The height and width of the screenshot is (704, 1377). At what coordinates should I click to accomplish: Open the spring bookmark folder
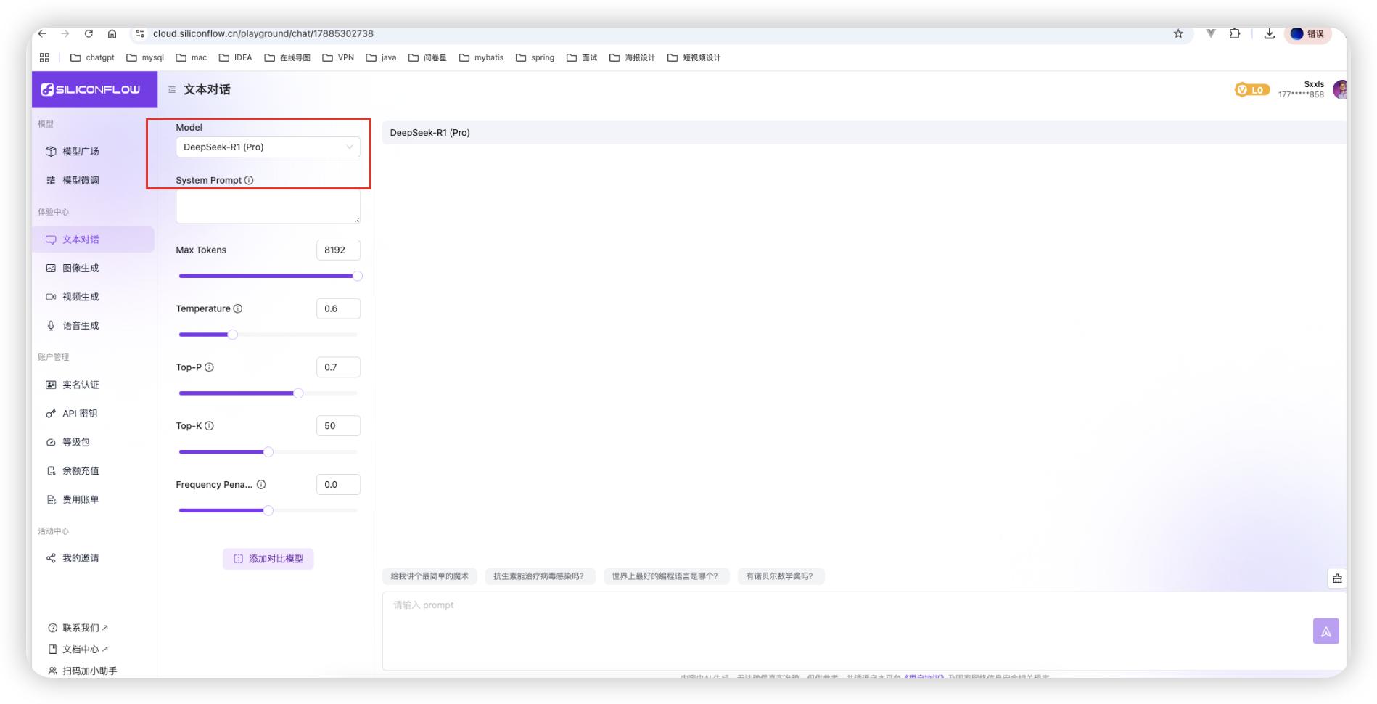click(x=535, y=57)
